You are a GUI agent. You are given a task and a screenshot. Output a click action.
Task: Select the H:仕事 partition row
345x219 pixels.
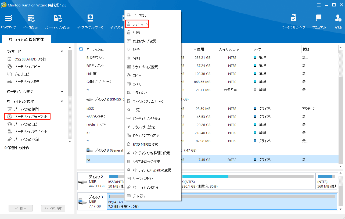click(212, 74)
